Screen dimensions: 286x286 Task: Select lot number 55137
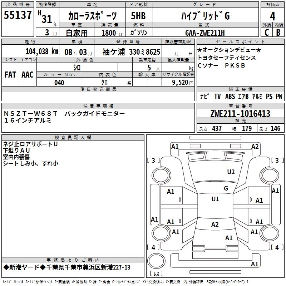tap(18, 15)
